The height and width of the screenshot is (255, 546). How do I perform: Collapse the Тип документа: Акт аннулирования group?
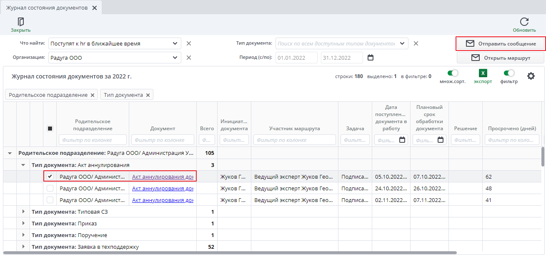(24, 165)
